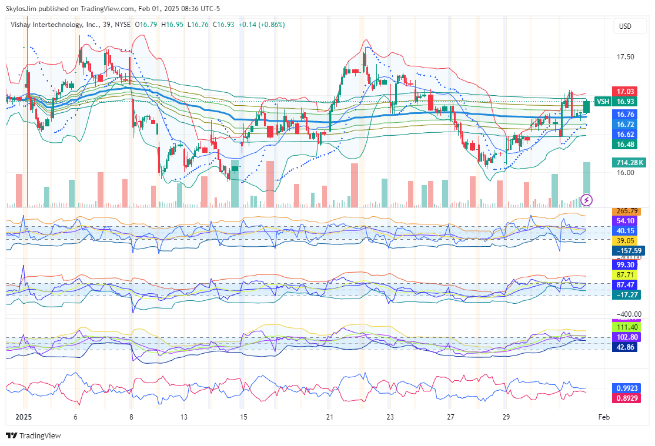Click the dark blue 42.86 indicator label
The height and width of the screenshot is (446, 655).
pos(625,347)
